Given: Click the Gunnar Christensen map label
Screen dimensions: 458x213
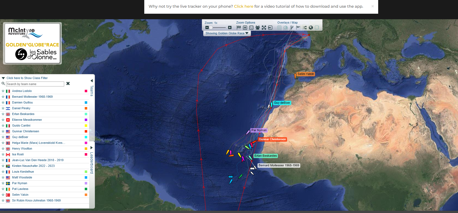Looking at the screenshot, I should 272,139.
